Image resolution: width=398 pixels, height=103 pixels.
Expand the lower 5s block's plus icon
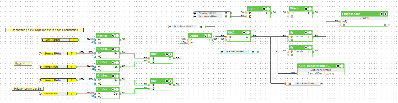pos(292,55)
